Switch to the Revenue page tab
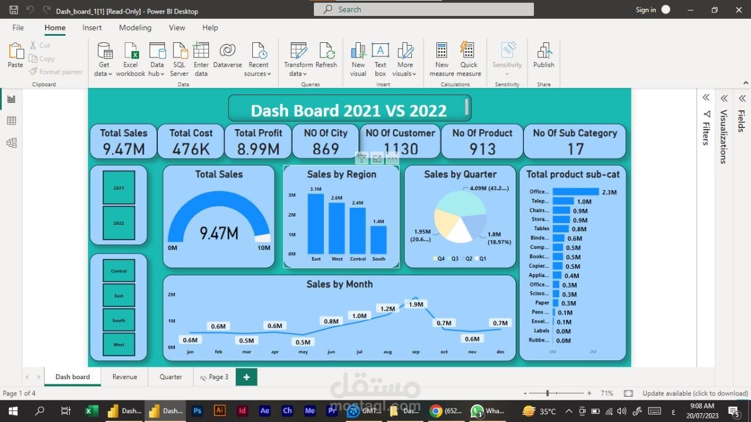 [x=124, y=377]
